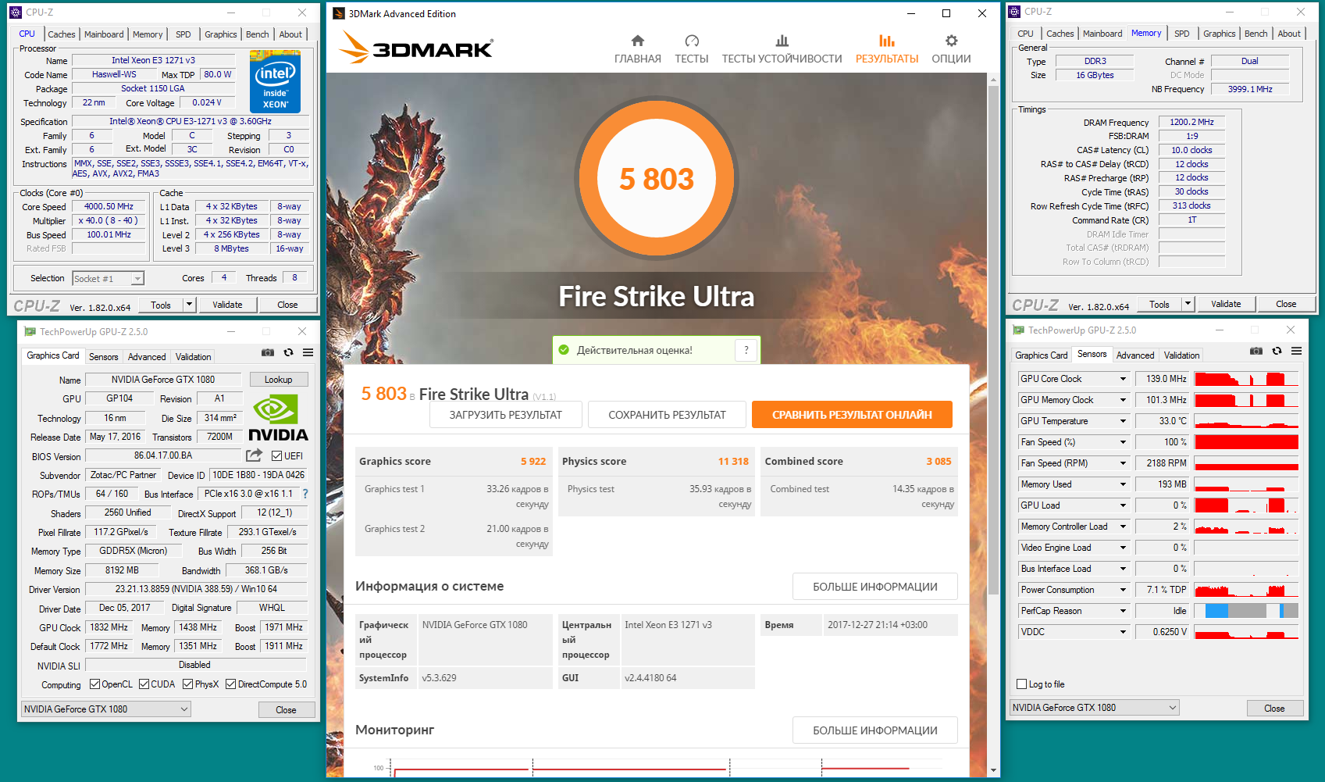Open GPU Core Clock sensor dropdown
The height and width of the screenshot is (782, 1325).
(1123, 379)
